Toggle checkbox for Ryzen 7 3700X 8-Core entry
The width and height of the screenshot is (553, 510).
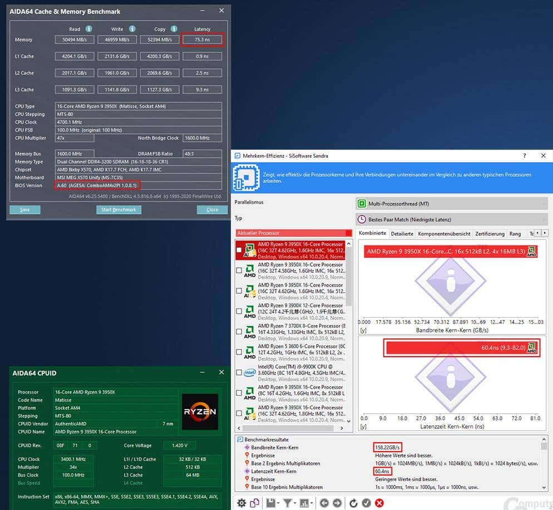tap(239, 332)
